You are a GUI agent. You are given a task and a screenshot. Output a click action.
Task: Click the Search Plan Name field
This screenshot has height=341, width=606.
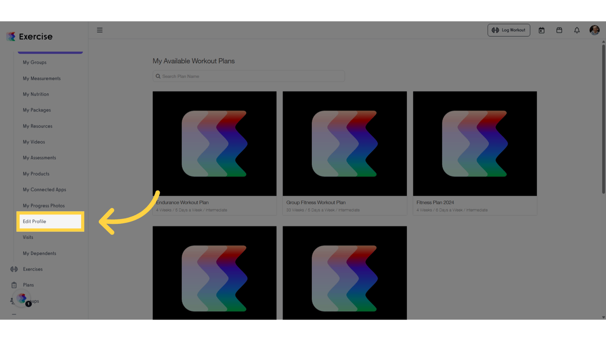[248, 76]
